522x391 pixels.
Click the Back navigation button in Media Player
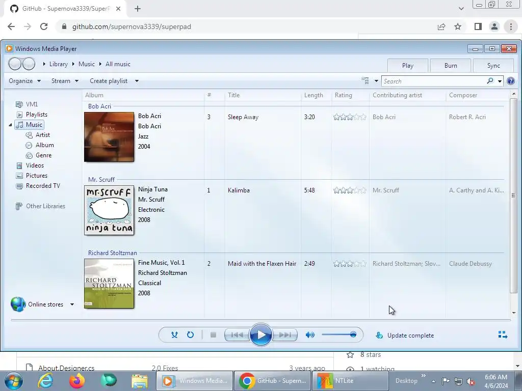(15, 64)
